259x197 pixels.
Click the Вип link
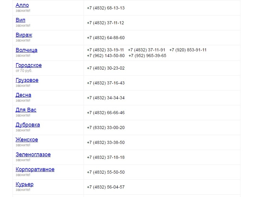[x=21, y=20]
